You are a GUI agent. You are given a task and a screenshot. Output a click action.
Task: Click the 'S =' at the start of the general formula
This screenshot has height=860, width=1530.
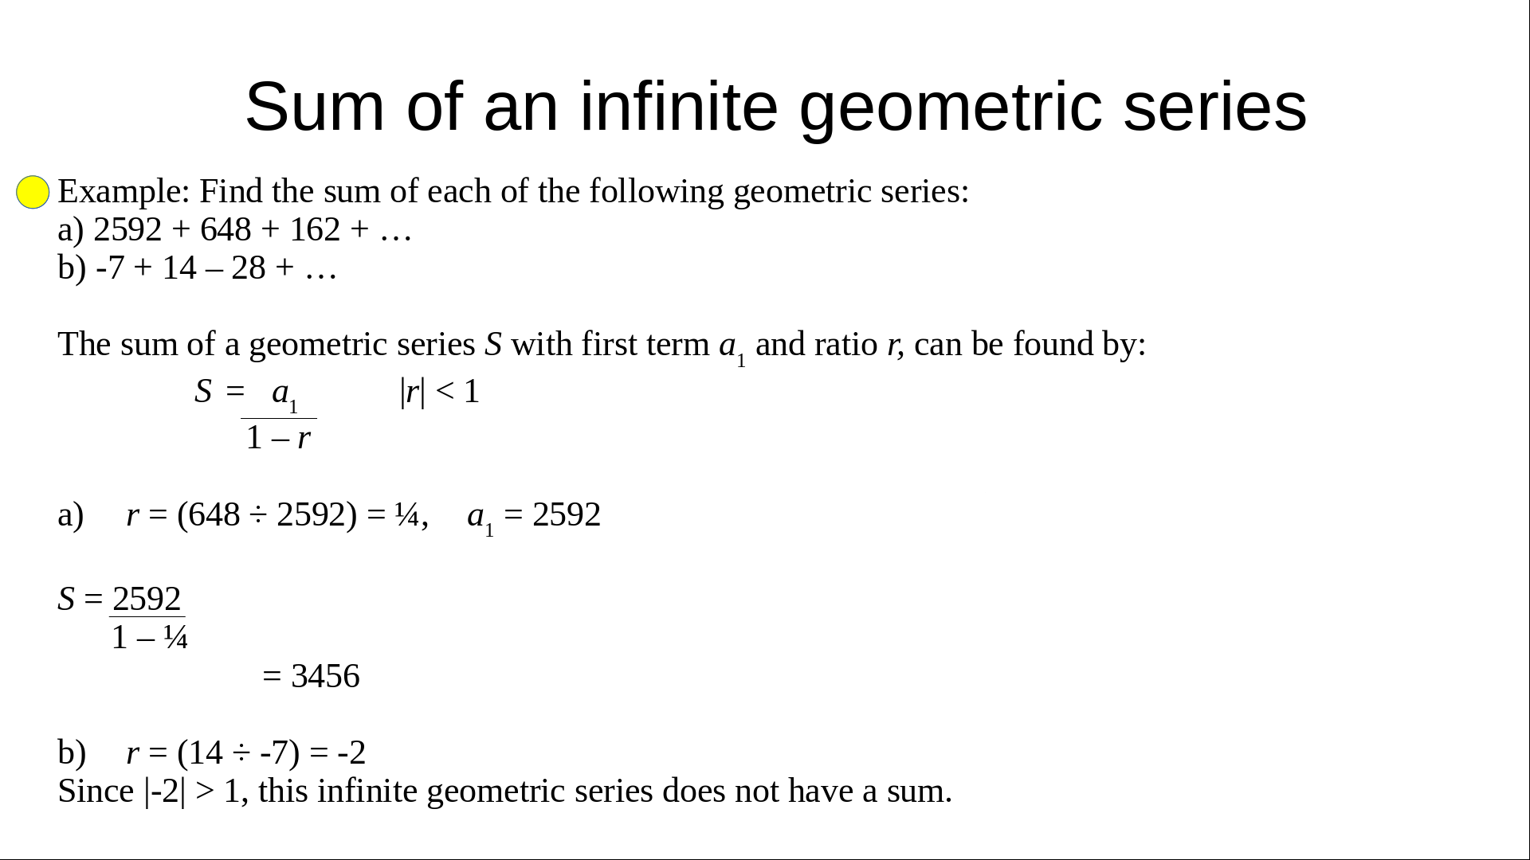click(x=218, y=392)
